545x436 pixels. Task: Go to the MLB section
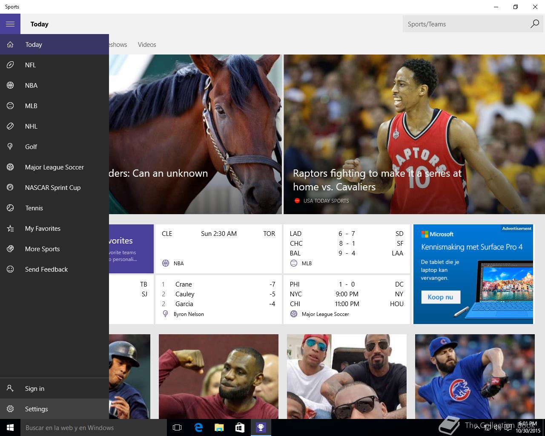point(54,106)
